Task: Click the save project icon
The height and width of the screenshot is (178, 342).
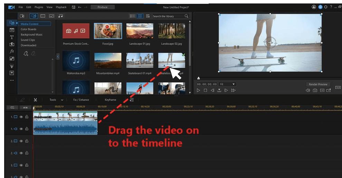Action: click(74, 7)
